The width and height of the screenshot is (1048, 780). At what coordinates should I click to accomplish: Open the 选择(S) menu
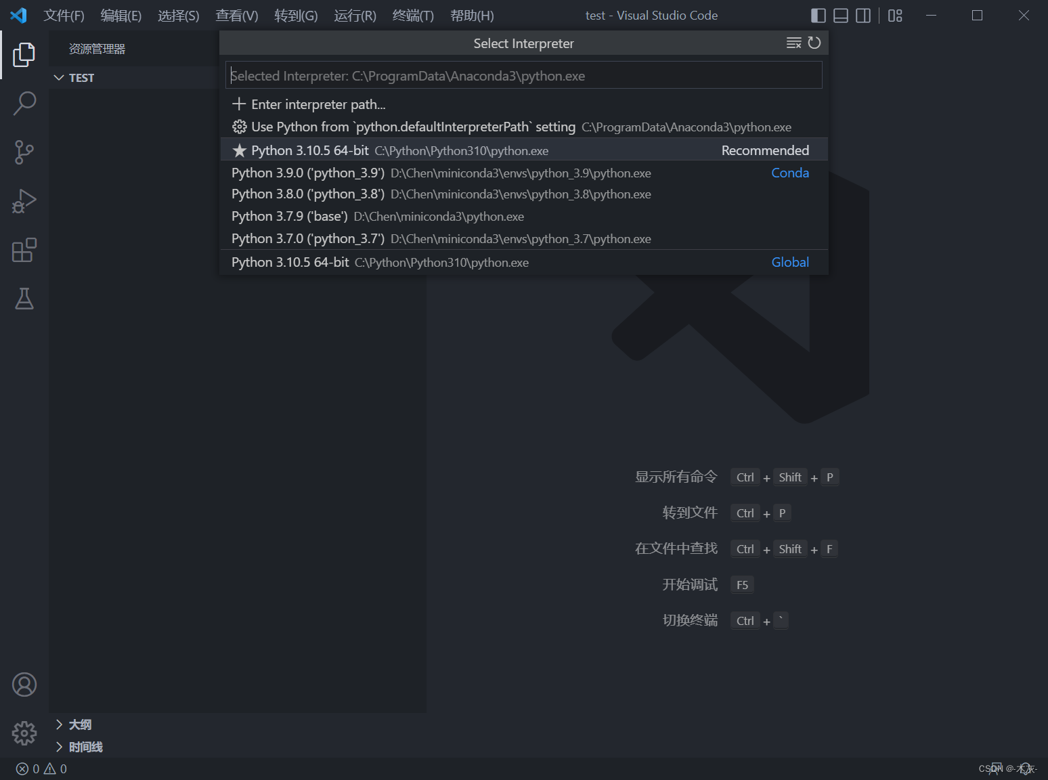coord(179,16)
